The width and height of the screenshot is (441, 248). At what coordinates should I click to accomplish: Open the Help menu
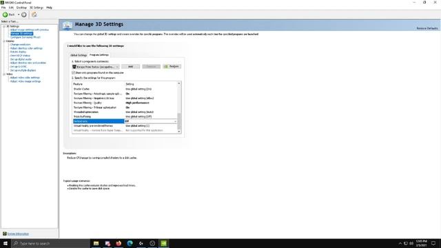[x=49, y=8]
